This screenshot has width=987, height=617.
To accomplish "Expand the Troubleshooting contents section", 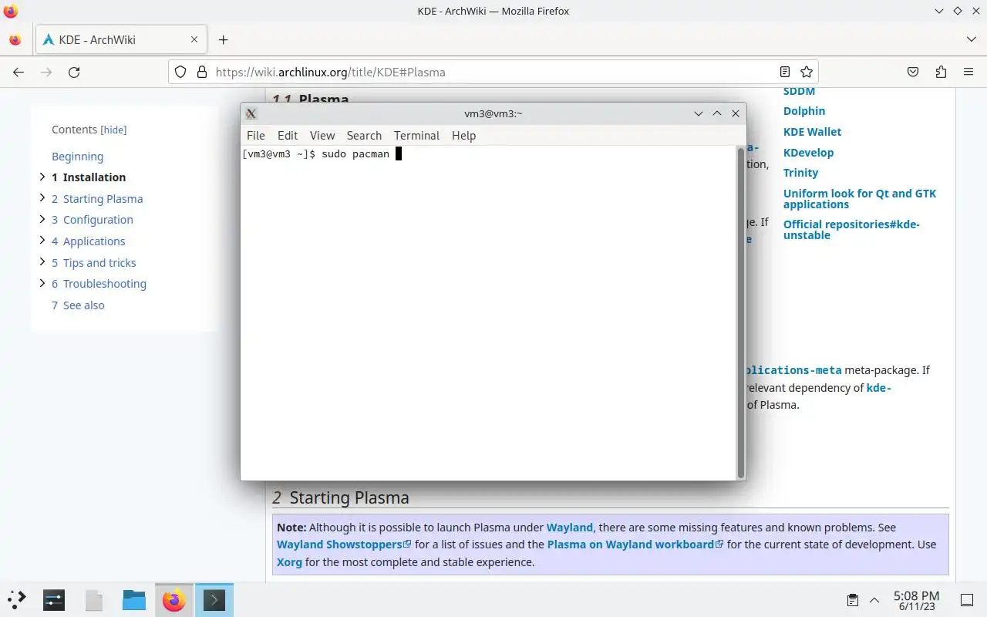I will click(x=42, y=283).
